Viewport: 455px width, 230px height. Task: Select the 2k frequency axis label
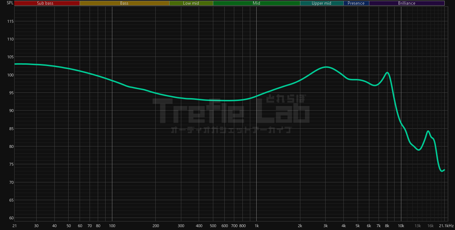300,226
